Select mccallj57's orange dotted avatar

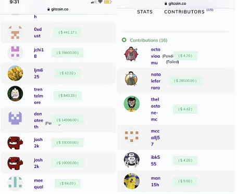coord(132,136)
